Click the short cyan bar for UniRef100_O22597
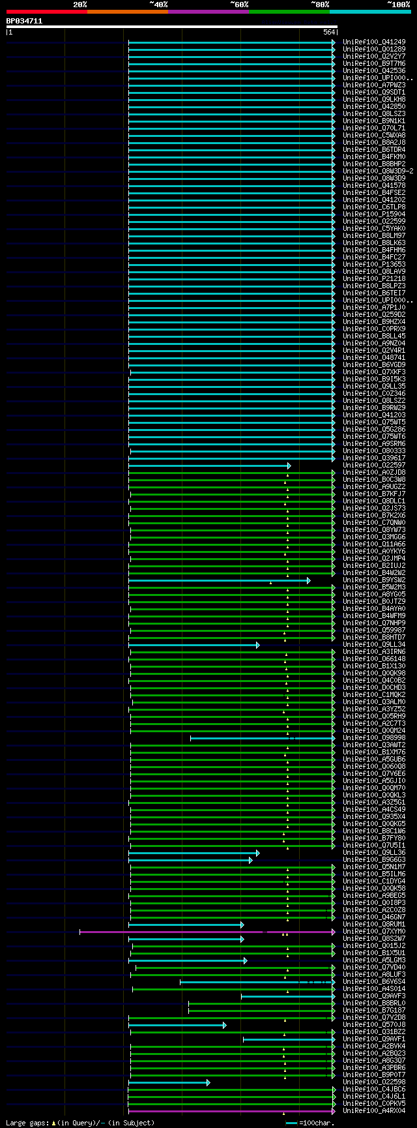Viewport: 417px width, 1128px height. click(x=209, y=466)
